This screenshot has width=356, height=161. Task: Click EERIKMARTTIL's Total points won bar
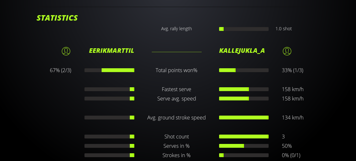[109, 70]
